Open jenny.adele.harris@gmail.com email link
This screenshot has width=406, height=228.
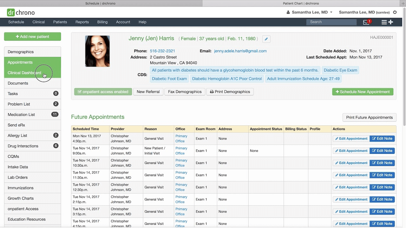point(240,51)
